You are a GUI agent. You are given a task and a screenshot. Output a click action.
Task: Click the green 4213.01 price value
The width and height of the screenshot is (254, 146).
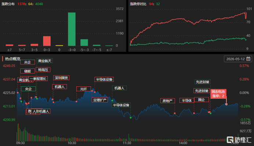(9, 106)
